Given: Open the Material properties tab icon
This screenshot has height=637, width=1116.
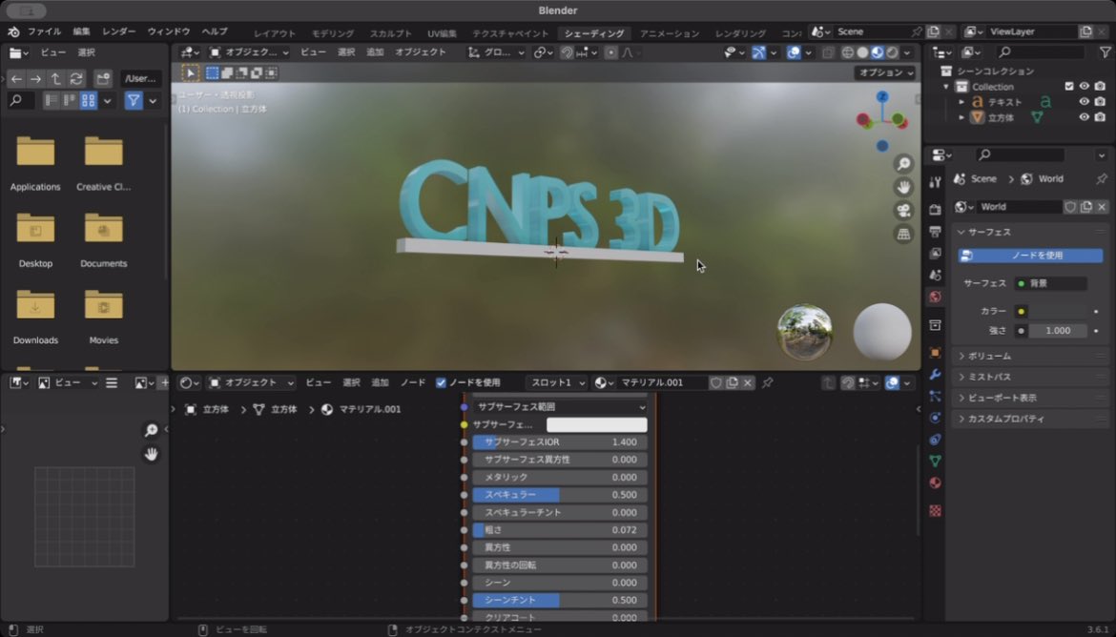Looking at the screenshot, I should (935, 483).
